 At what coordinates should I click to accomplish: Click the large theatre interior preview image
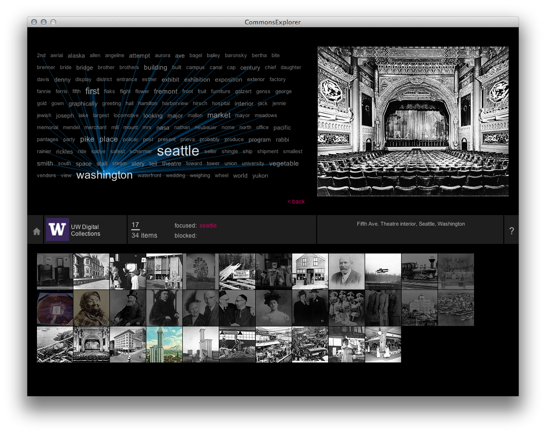(x=412, y=121)
